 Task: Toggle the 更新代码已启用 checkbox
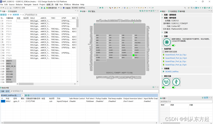163,52
